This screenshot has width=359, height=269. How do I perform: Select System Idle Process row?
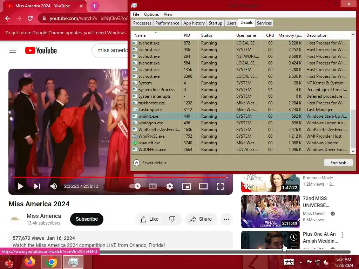(x=241, y=90)
